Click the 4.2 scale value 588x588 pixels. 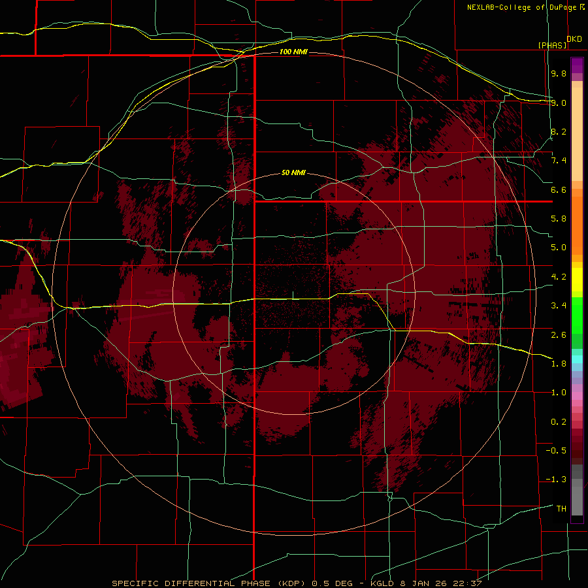click(x=559, y=277)
